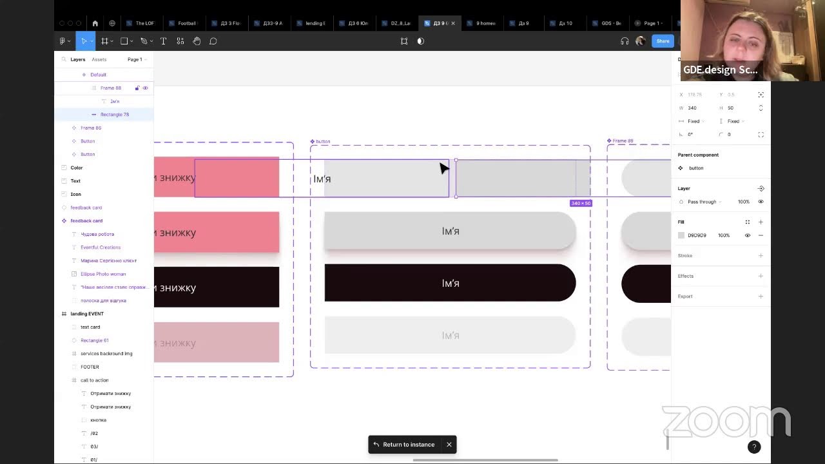Click the headphones audio icon
Screen dimensions: 825x464
625,41
